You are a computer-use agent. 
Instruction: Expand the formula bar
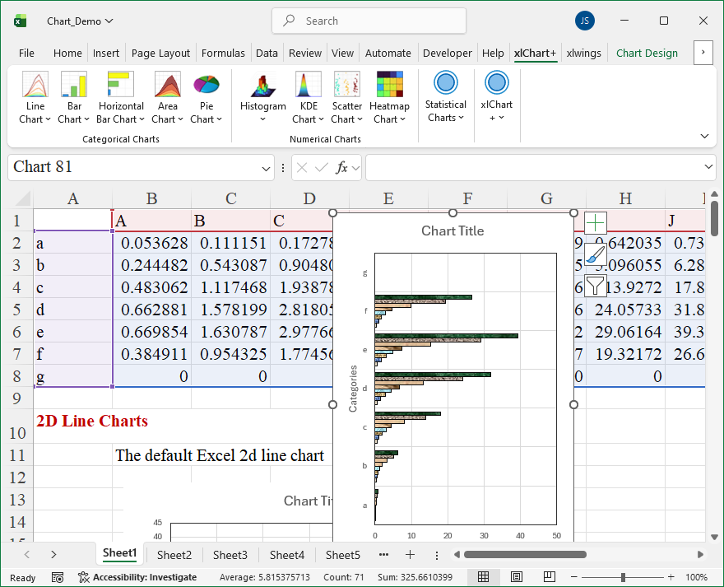tap(709, 167)
